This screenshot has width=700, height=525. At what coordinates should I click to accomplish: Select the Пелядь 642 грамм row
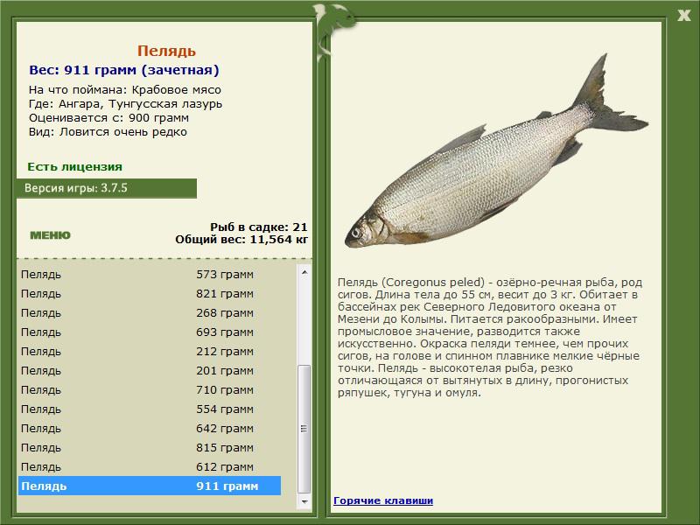[x=150, y=428]
